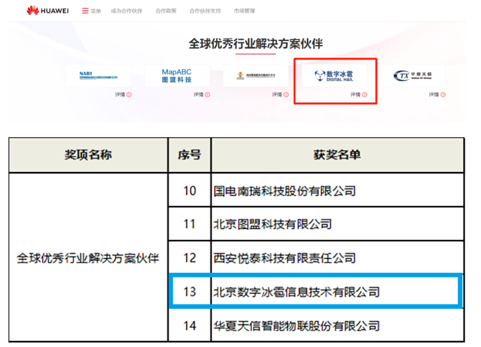This screenshot has width=481, height=347.
Task: Open the 华夏天信 TX Group logo
Action: [x=412, y=76]
